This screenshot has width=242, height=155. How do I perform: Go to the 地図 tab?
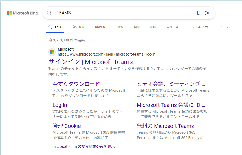[x=153, y=27]
